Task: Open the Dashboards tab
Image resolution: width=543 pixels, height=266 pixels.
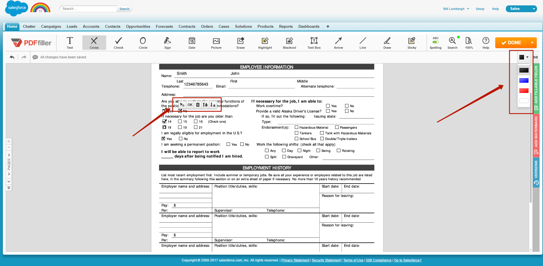Action: coord(309,27)
